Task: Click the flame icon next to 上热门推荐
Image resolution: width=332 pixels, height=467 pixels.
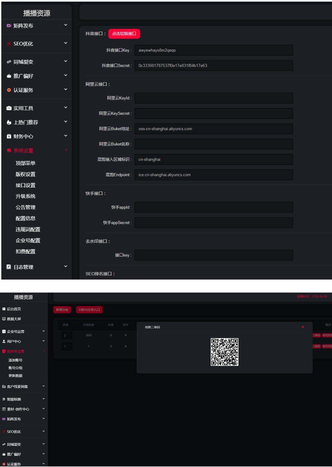Action: [9, 122]
